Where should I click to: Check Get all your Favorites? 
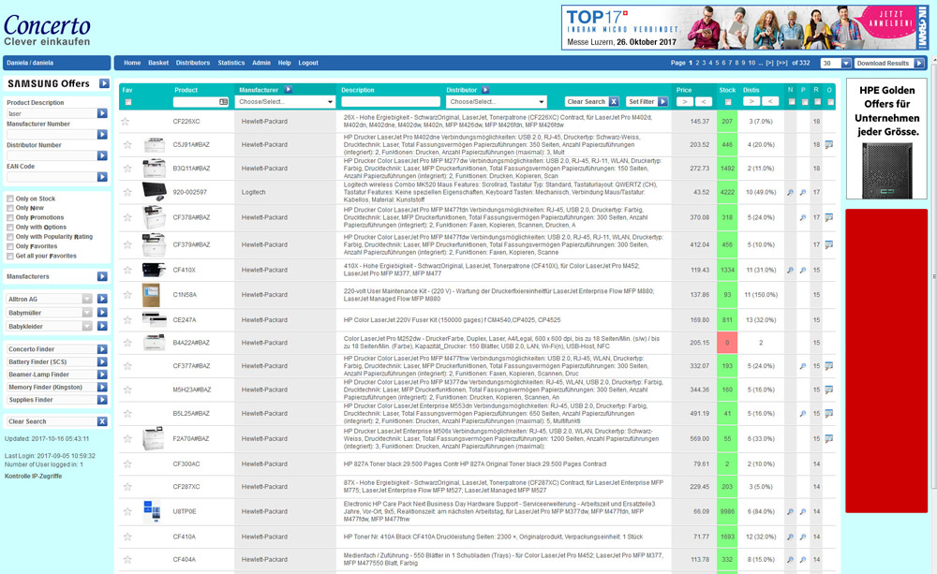click(x=10, y=257)
